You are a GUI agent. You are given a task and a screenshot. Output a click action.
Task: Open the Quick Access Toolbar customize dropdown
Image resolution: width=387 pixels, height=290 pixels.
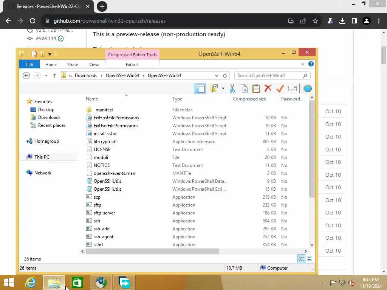[50, 54]
